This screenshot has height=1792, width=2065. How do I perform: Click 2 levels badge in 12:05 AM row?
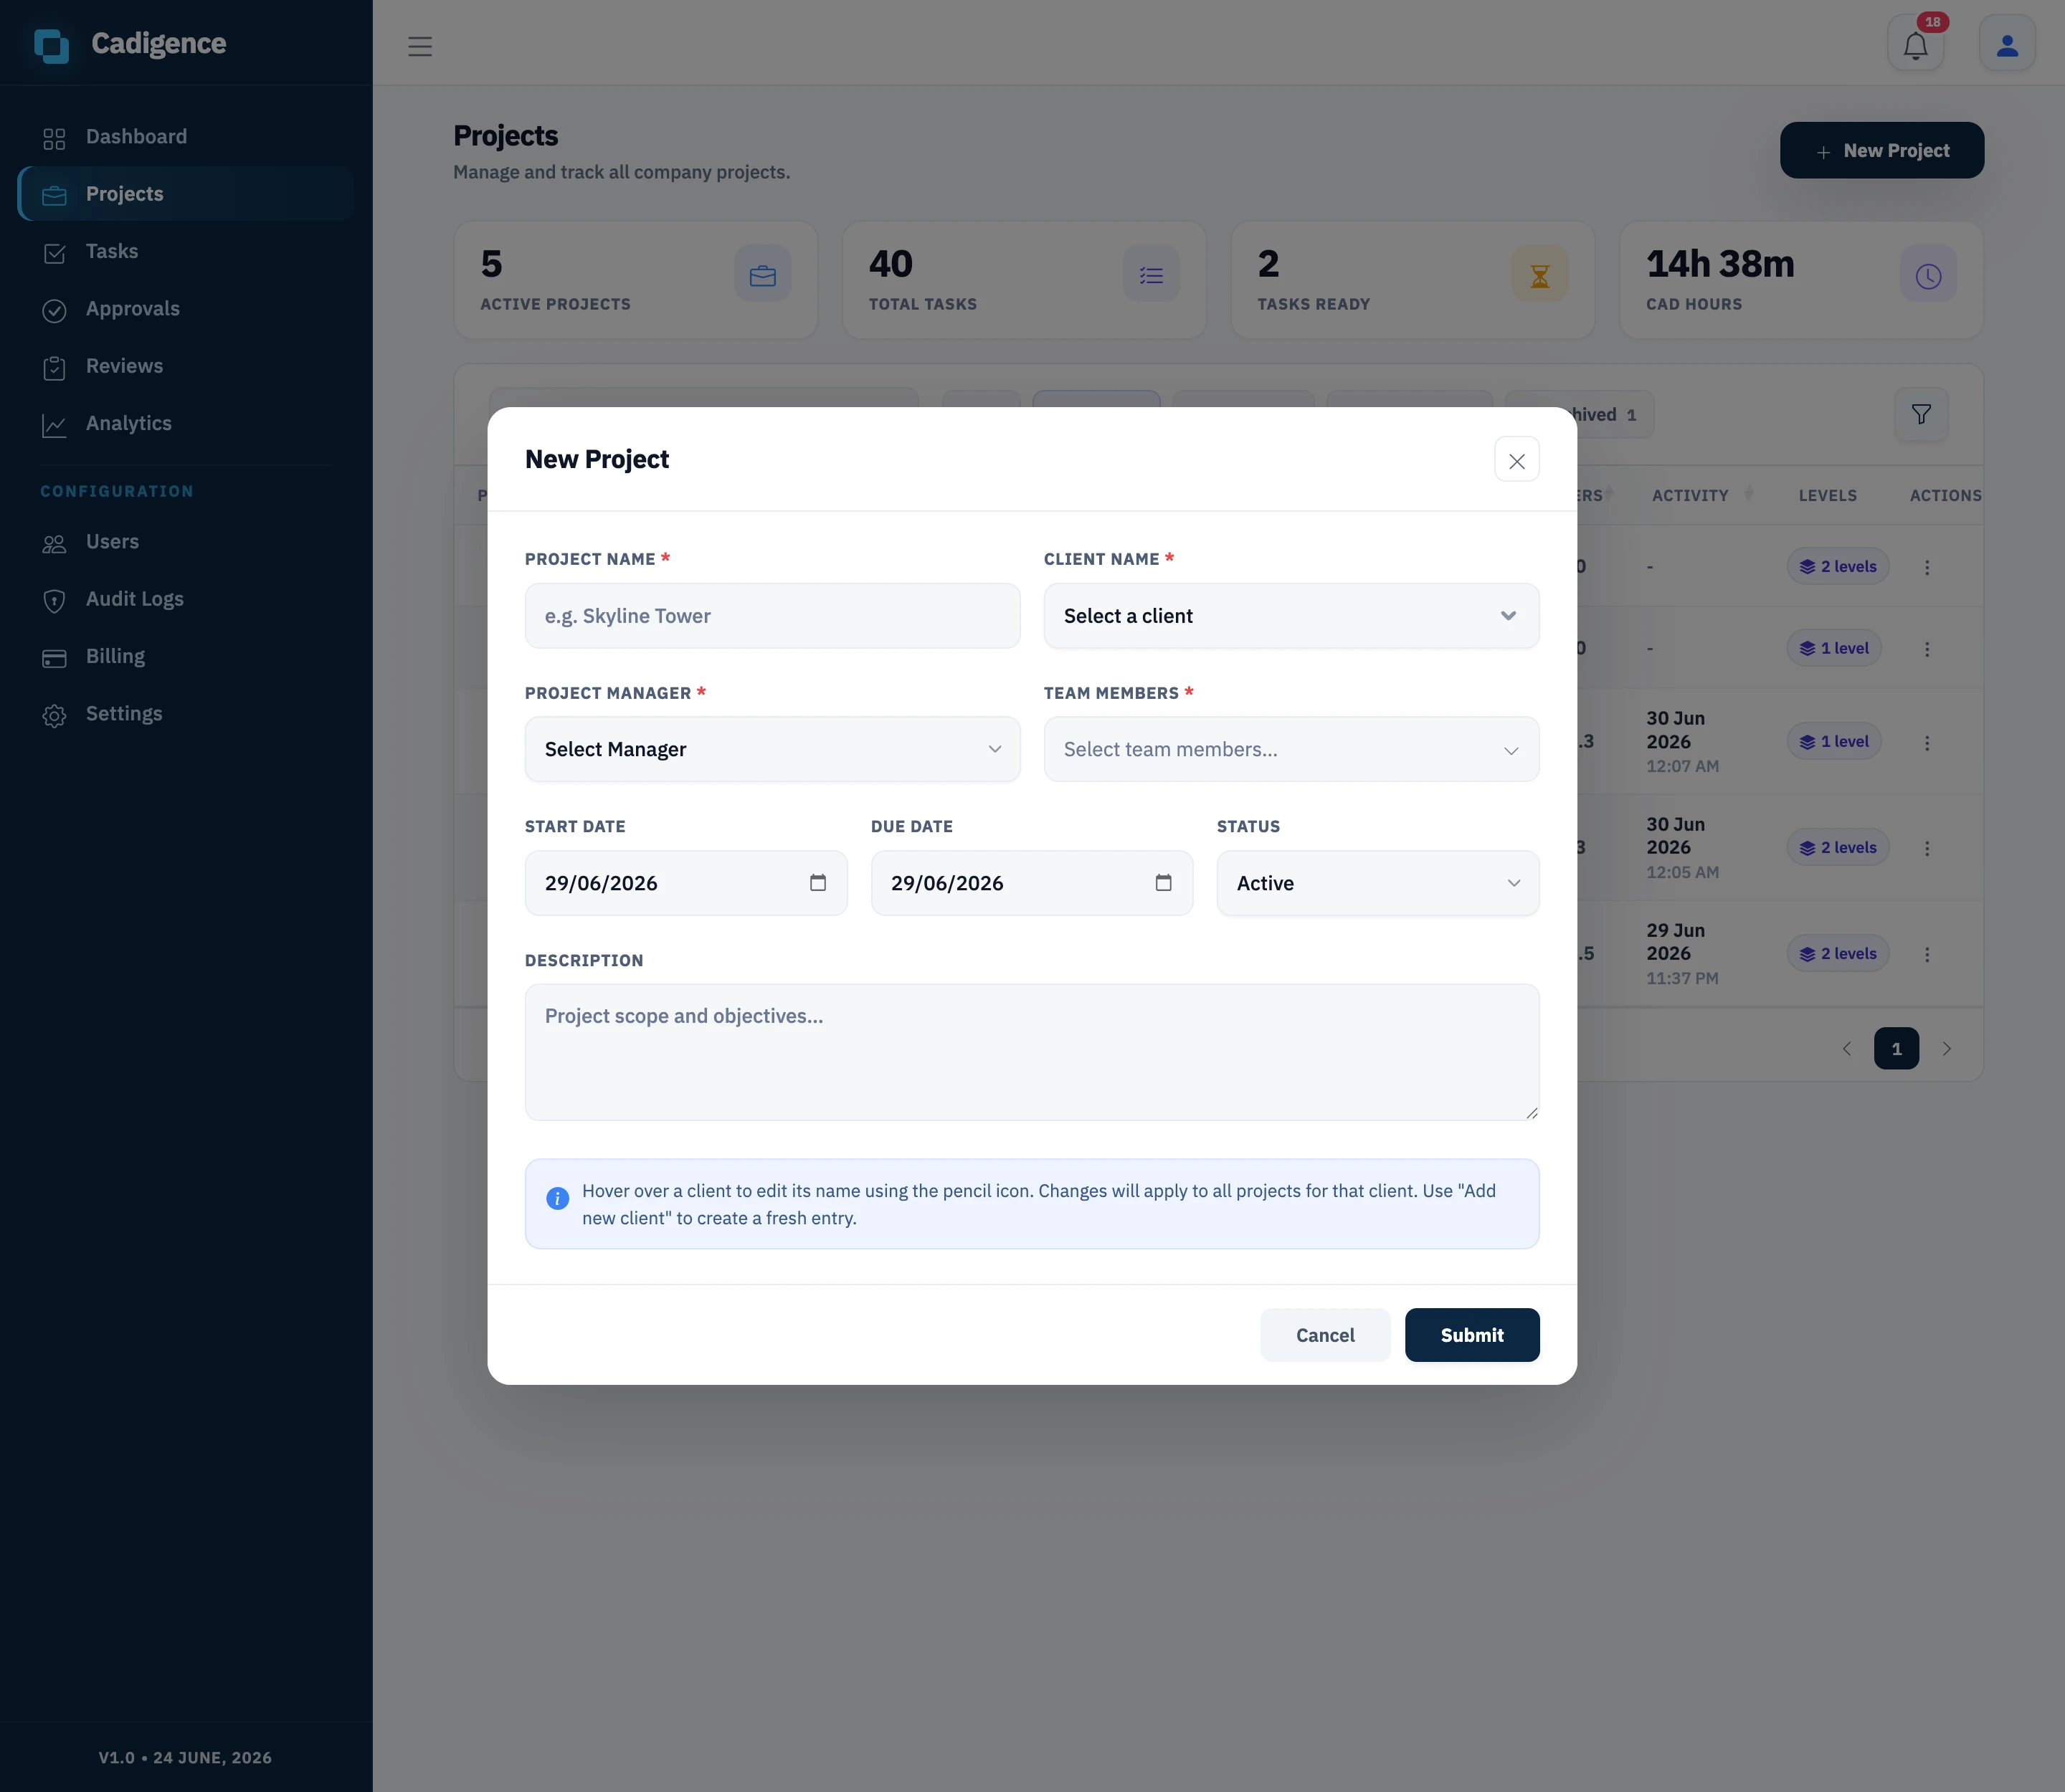click(x=1838, y=848)
